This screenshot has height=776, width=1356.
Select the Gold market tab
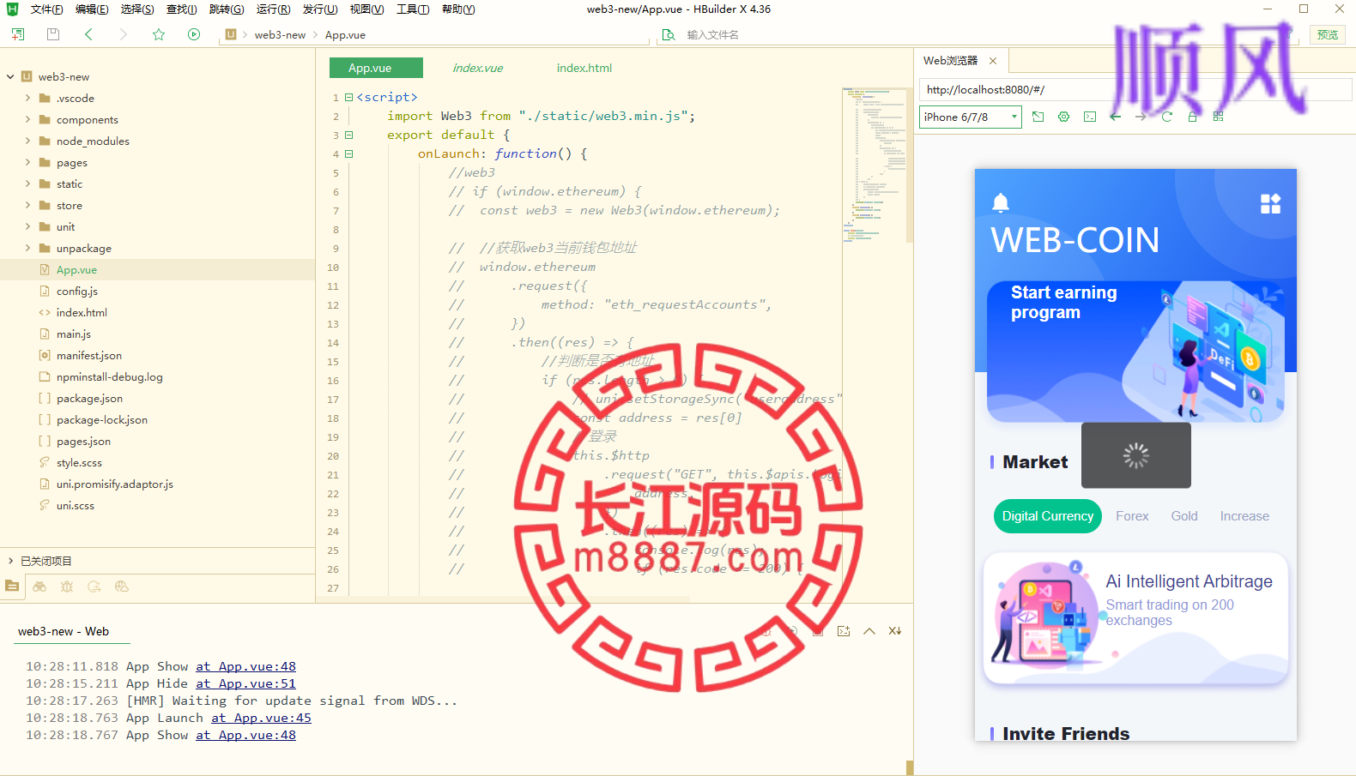click(1184, 516)
